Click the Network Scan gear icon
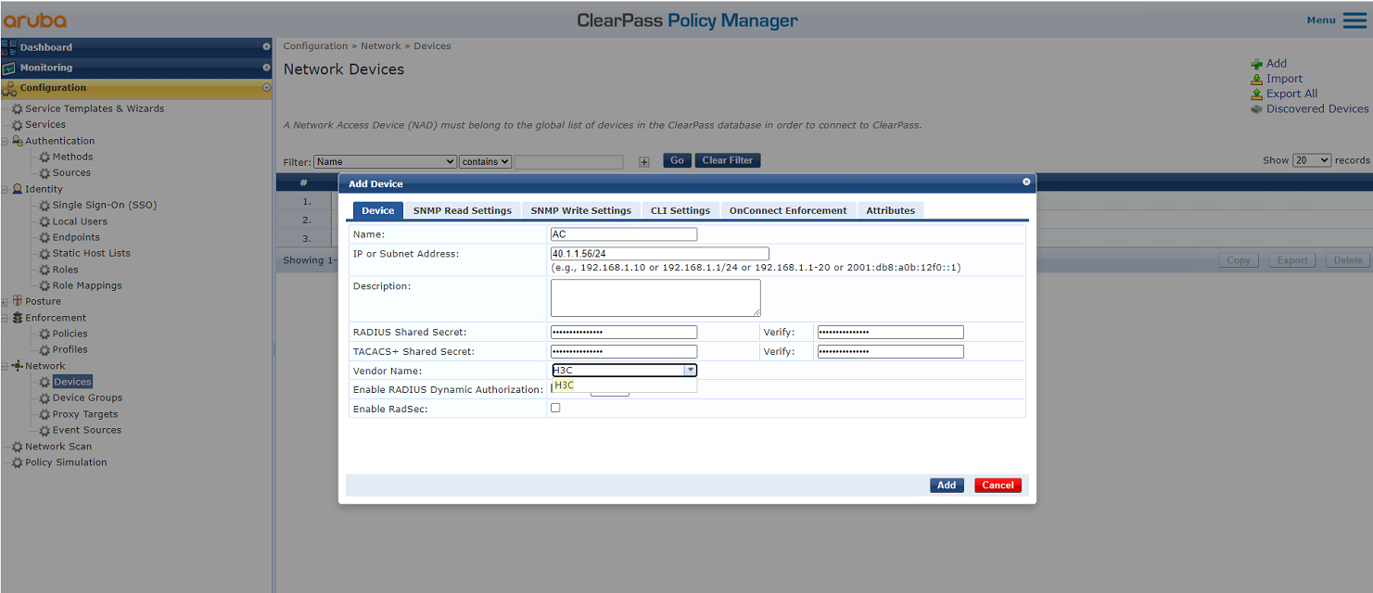The image size is (1373, 593). click(x=18, y=447)
